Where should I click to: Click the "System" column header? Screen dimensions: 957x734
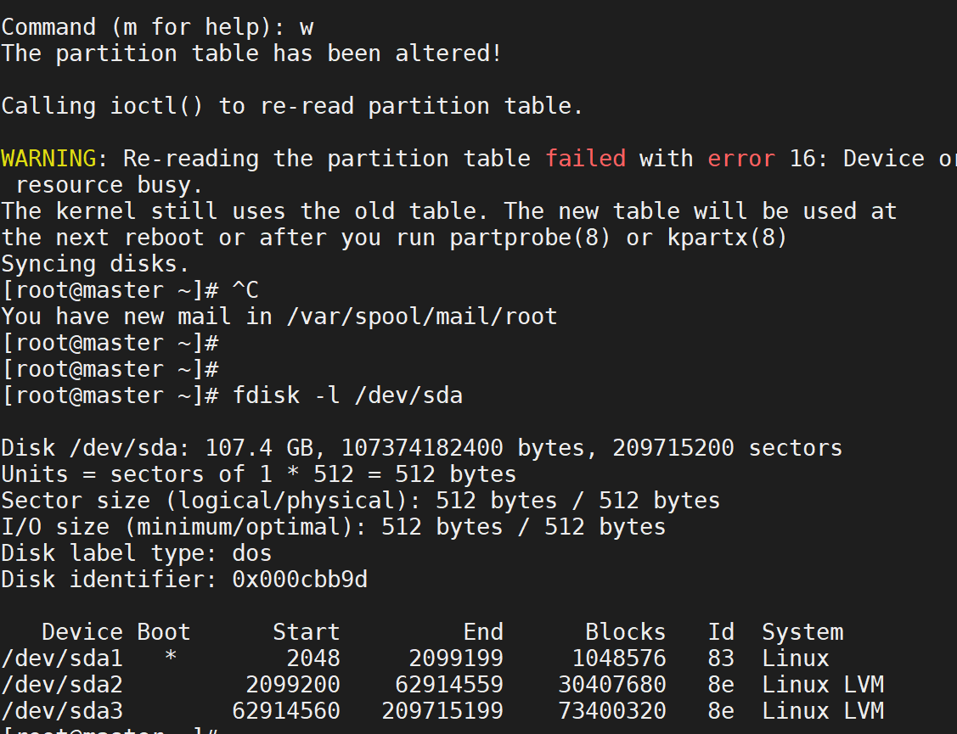pos(802,632)
